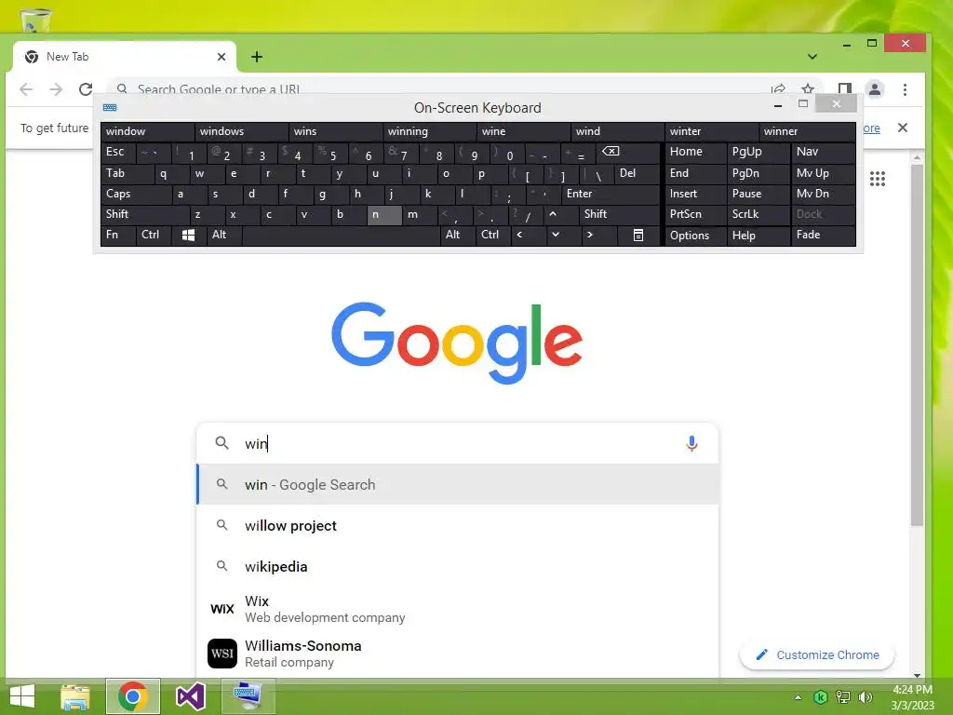This screenshot has width=953, height=715.
Task: Select the Wix web development suggestion
Action: tap(458, 609)
